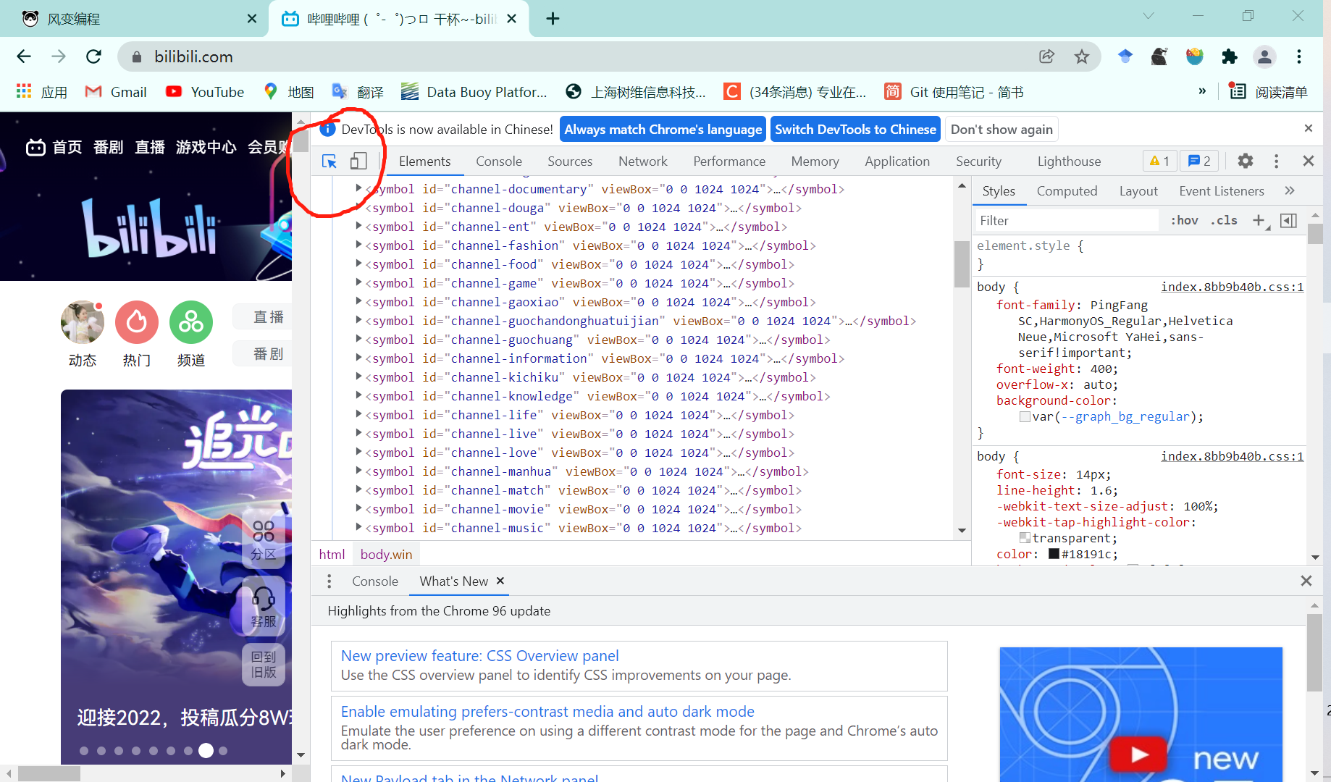Open a new browser tab
This screenshot has height=782, width=1331.
point(553,19)
